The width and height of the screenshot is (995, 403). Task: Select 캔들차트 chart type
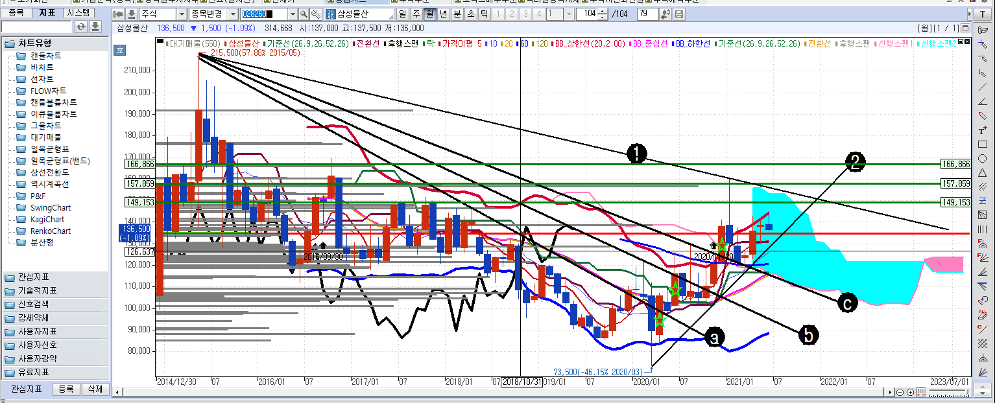(x=46, y=56)
